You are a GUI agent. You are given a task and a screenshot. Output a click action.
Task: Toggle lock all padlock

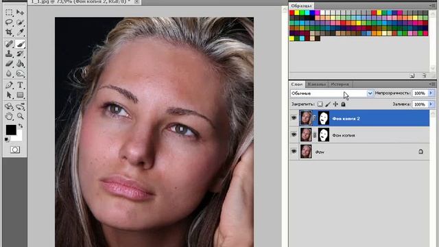(343, 104)
